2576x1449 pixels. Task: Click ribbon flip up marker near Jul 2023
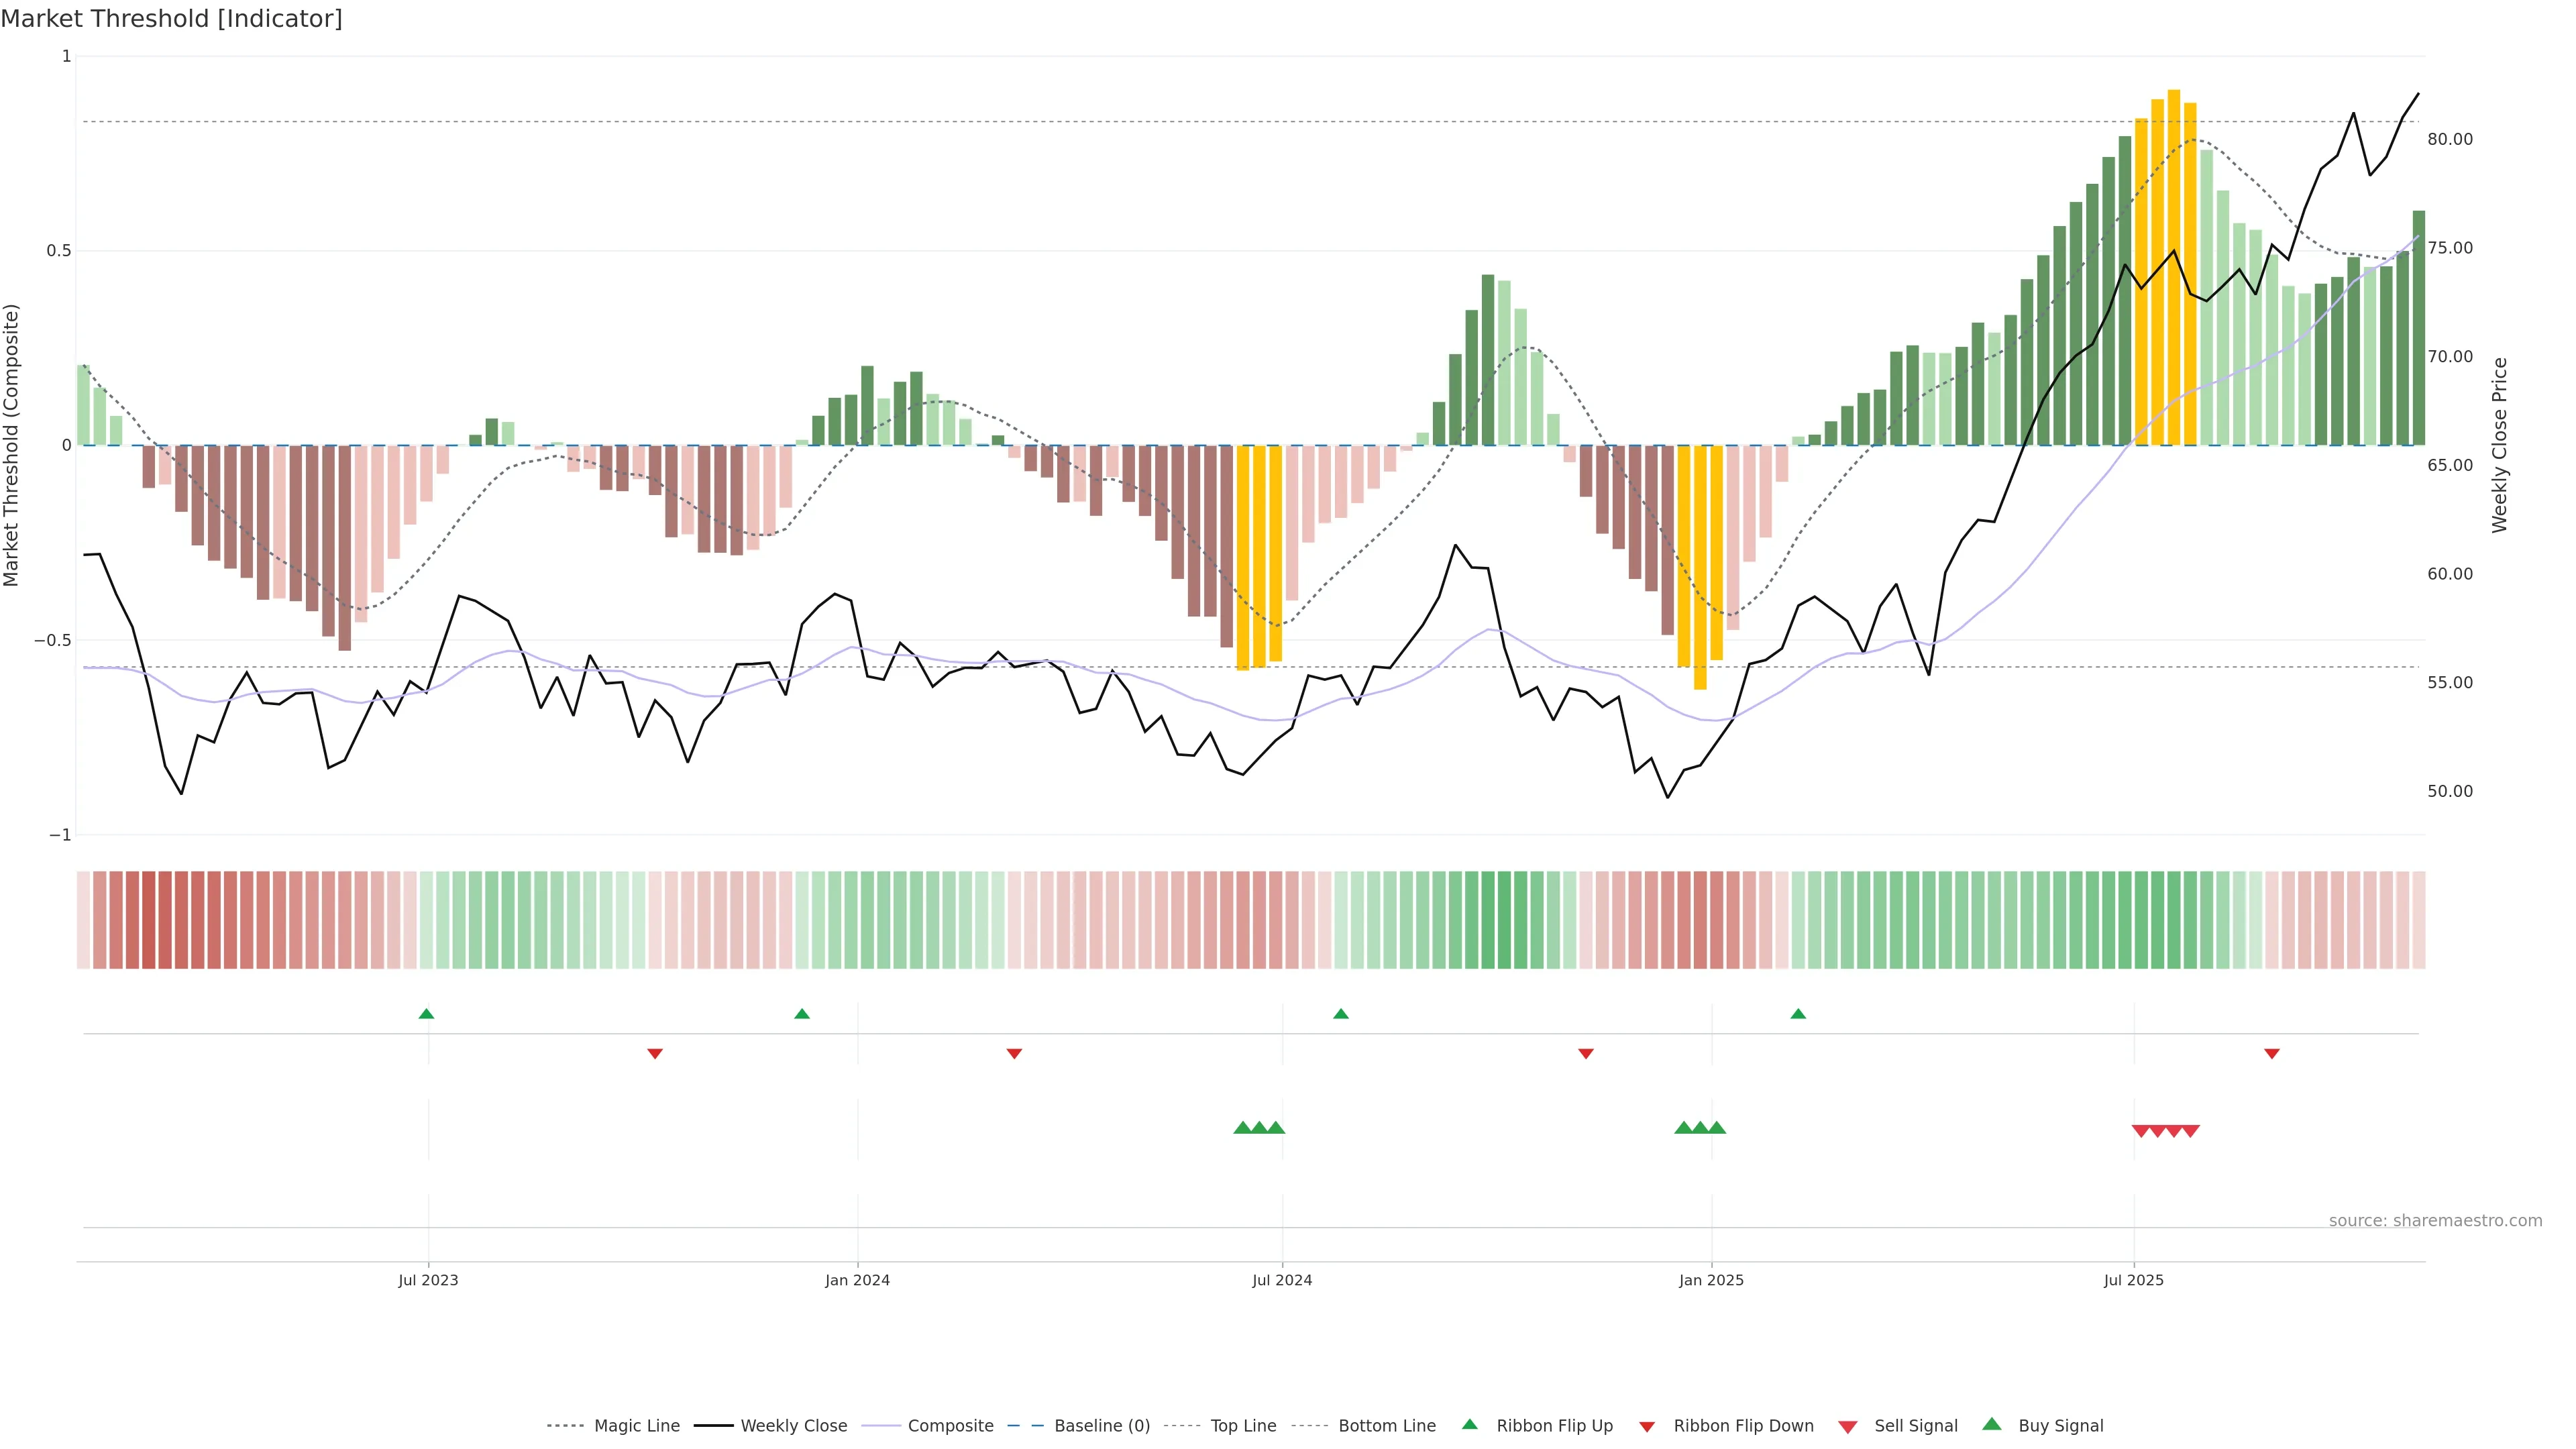click(x=426, y=1014)
